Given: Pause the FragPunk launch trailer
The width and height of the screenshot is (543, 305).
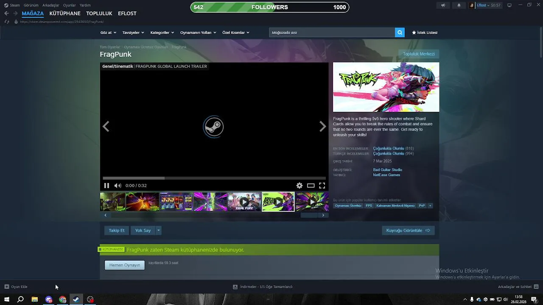Looking at the screenshot, I should (106, 186).
